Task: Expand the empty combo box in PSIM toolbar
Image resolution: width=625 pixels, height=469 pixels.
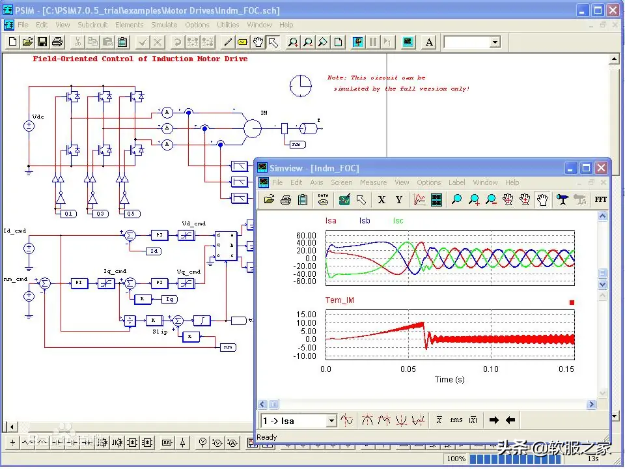Action: tap(495, 42)
